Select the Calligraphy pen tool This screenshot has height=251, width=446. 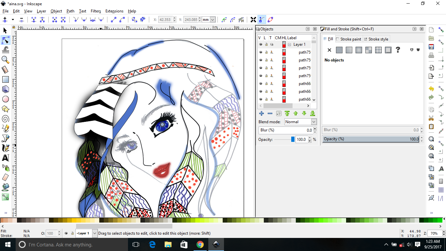click(5, 148)
